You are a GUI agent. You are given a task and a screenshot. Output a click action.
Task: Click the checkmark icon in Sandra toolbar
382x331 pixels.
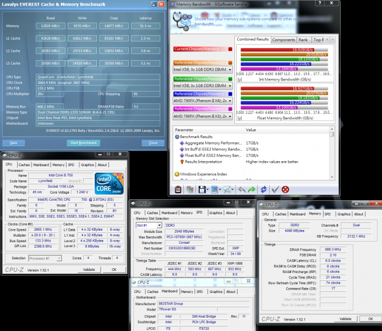pyautogui.click(x=275, y=190)
